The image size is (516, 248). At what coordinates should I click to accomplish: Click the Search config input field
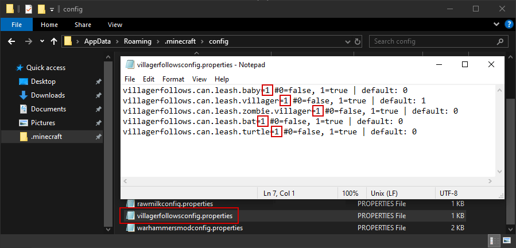point(433,41)
